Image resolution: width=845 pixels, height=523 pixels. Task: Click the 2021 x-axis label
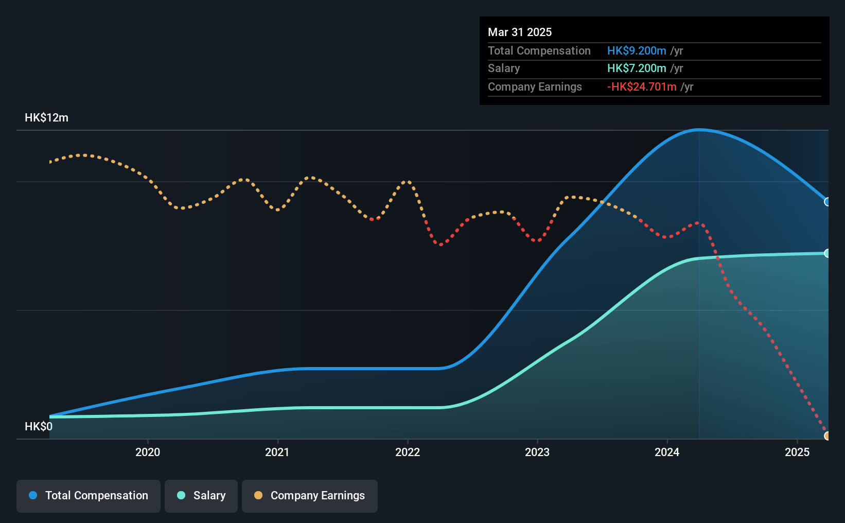click(277, 452)
